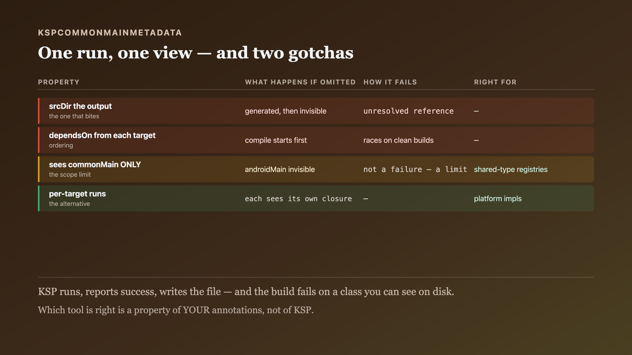Click the PROPERTY column header
Image resolution: width=632 pixels, height=355 pixels.
pyautogui.click(x=59, y=82)
